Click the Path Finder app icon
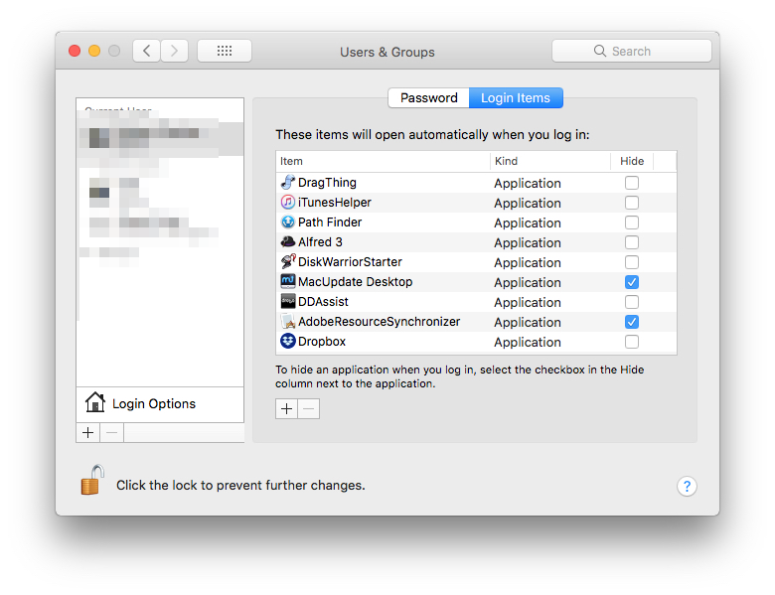775x595 pixels. 288,222
